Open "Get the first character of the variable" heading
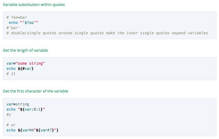 click(36, 91)
